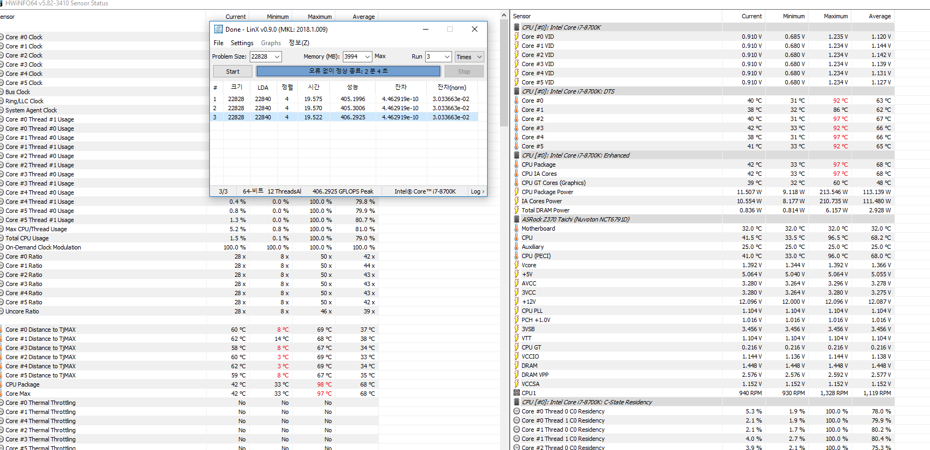The width and height of the screenshot is (930, 450).
Task: Click the board icon beside ASRock Z370 Taichi header
Action: click(517, 219)
